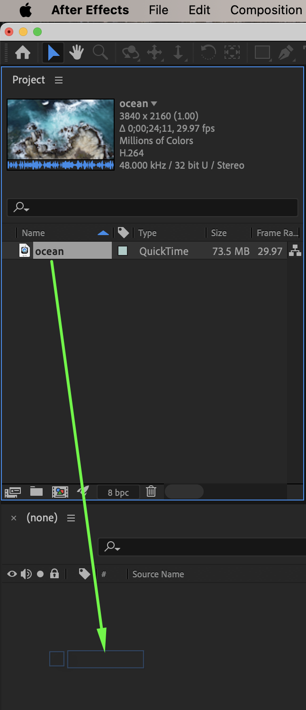Open Interpret Footage icon at panel bottom
The width and height of the screenshot is (306, 710).
12,492
